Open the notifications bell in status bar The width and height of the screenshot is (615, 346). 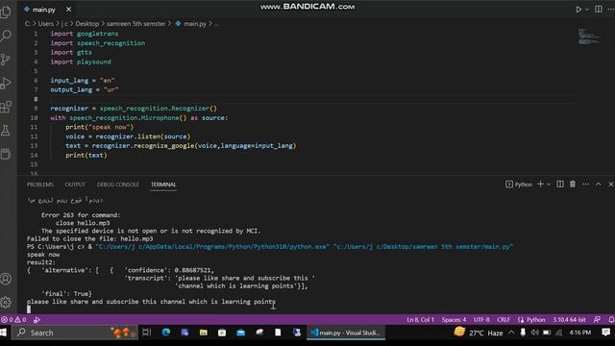pos(611,320)
